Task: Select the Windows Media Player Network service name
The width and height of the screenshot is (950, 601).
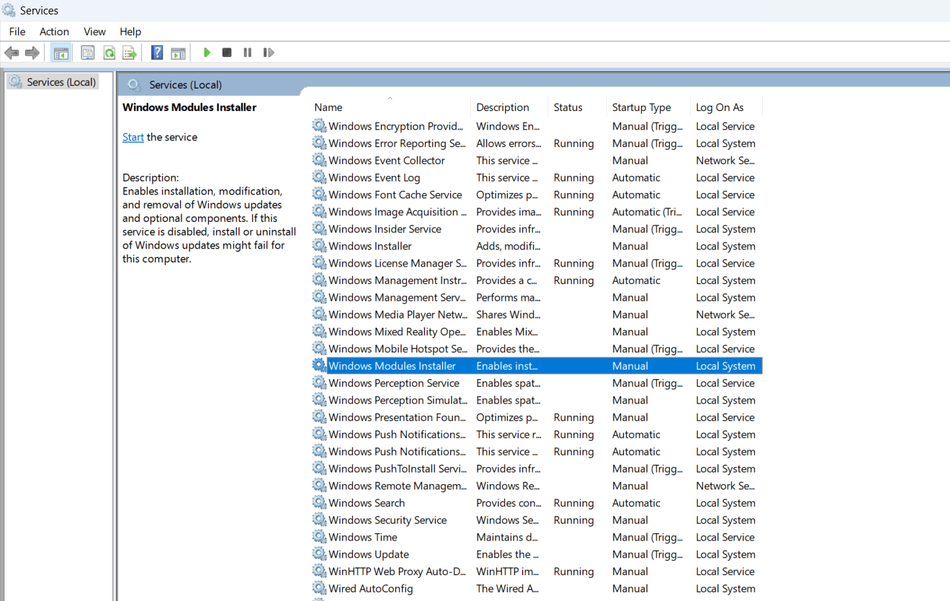Action: pos(397,314)
